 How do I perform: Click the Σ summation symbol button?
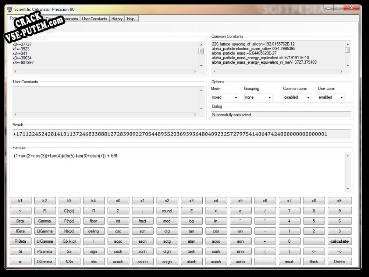[118, 211]
